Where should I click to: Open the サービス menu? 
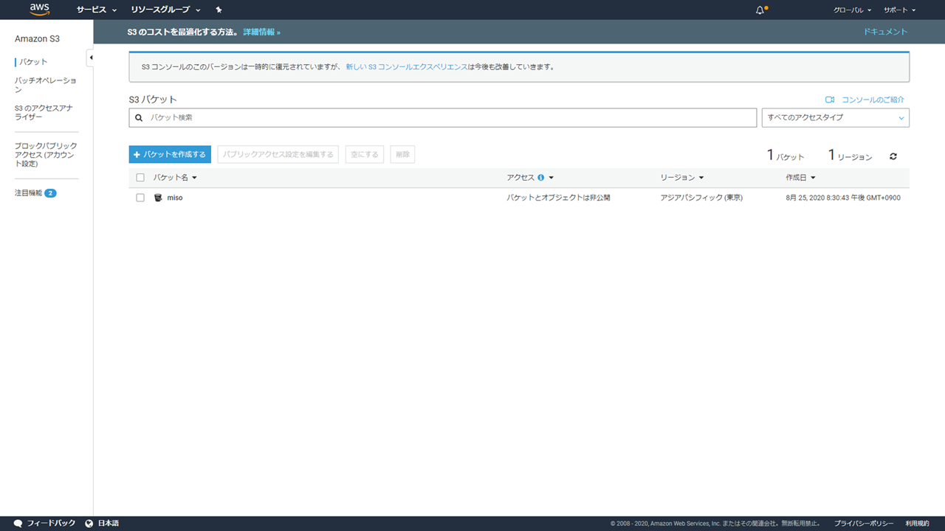(97, 10)
